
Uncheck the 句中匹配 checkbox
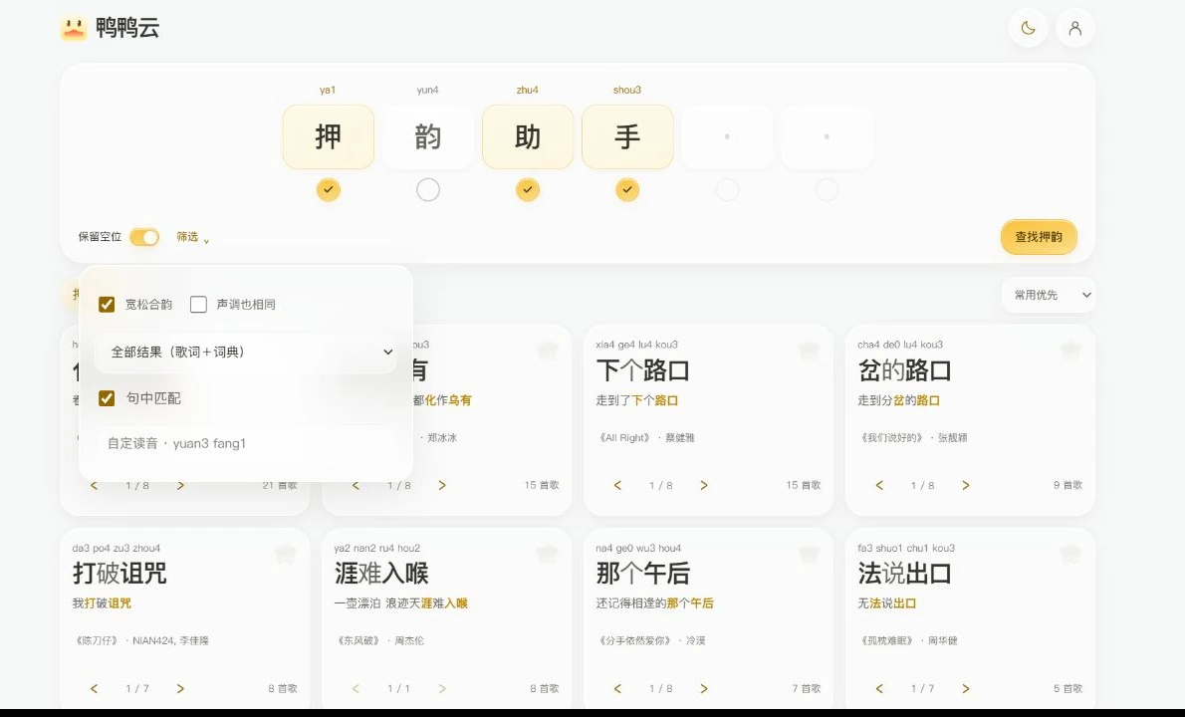click(107, 398)
